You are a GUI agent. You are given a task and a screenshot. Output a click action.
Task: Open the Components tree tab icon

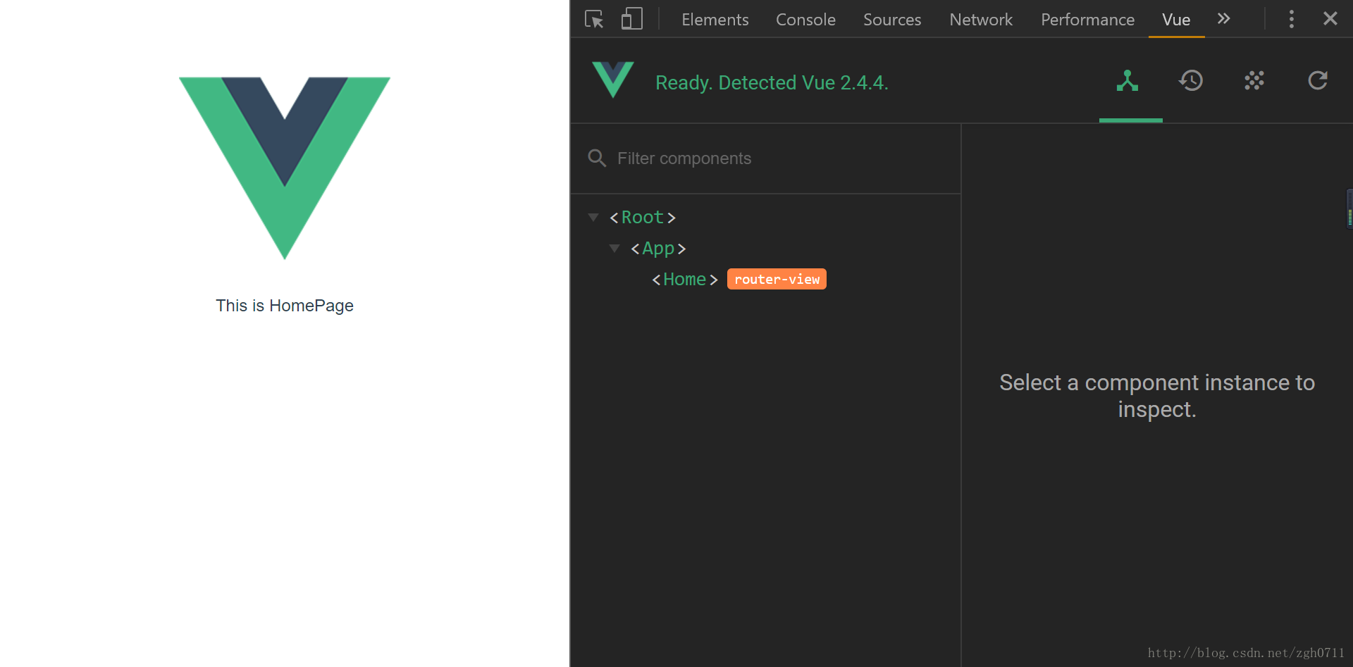(x=1127, y=81)
